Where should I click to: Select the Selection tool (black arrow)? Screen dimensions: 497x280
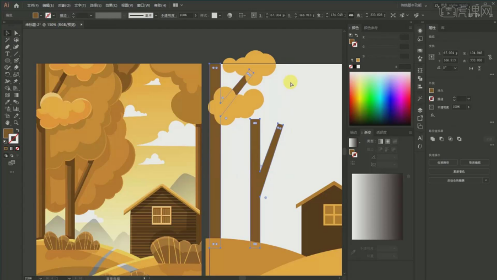coord(7,33)
